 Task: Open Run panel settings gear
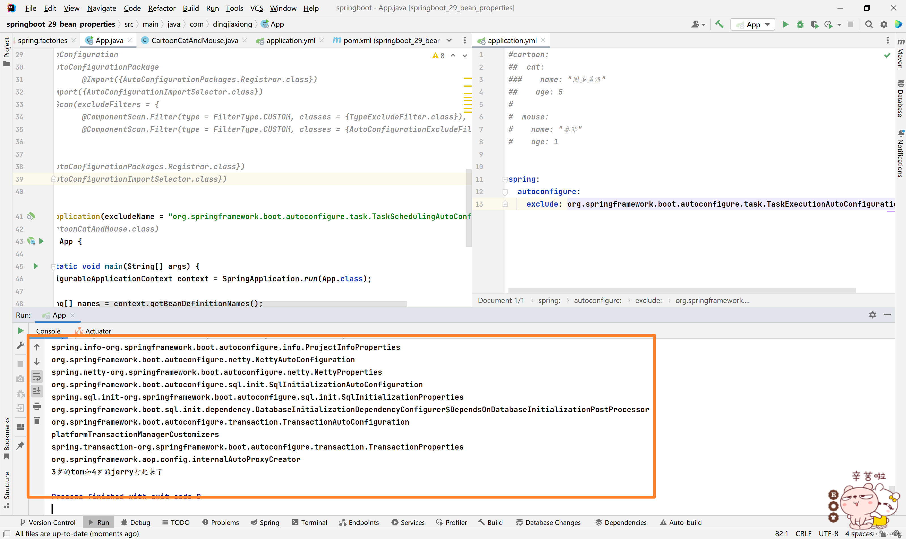873,315
